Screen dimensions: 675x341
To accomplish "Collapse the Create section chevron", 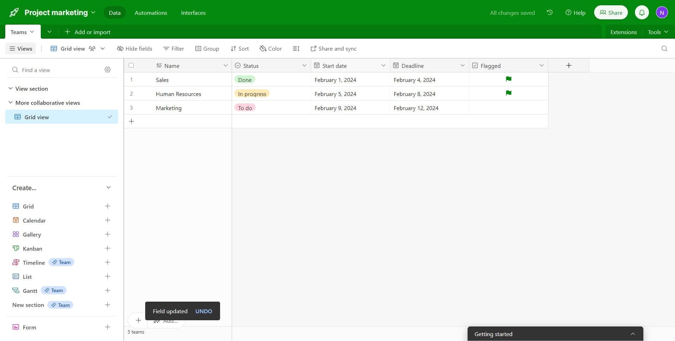I will tap(108, 188).
